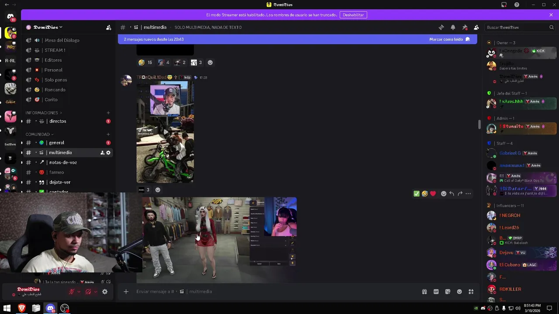The image size is (559, 314).
Task: Click plus attach button in message bar
Action: pos(126,291)
